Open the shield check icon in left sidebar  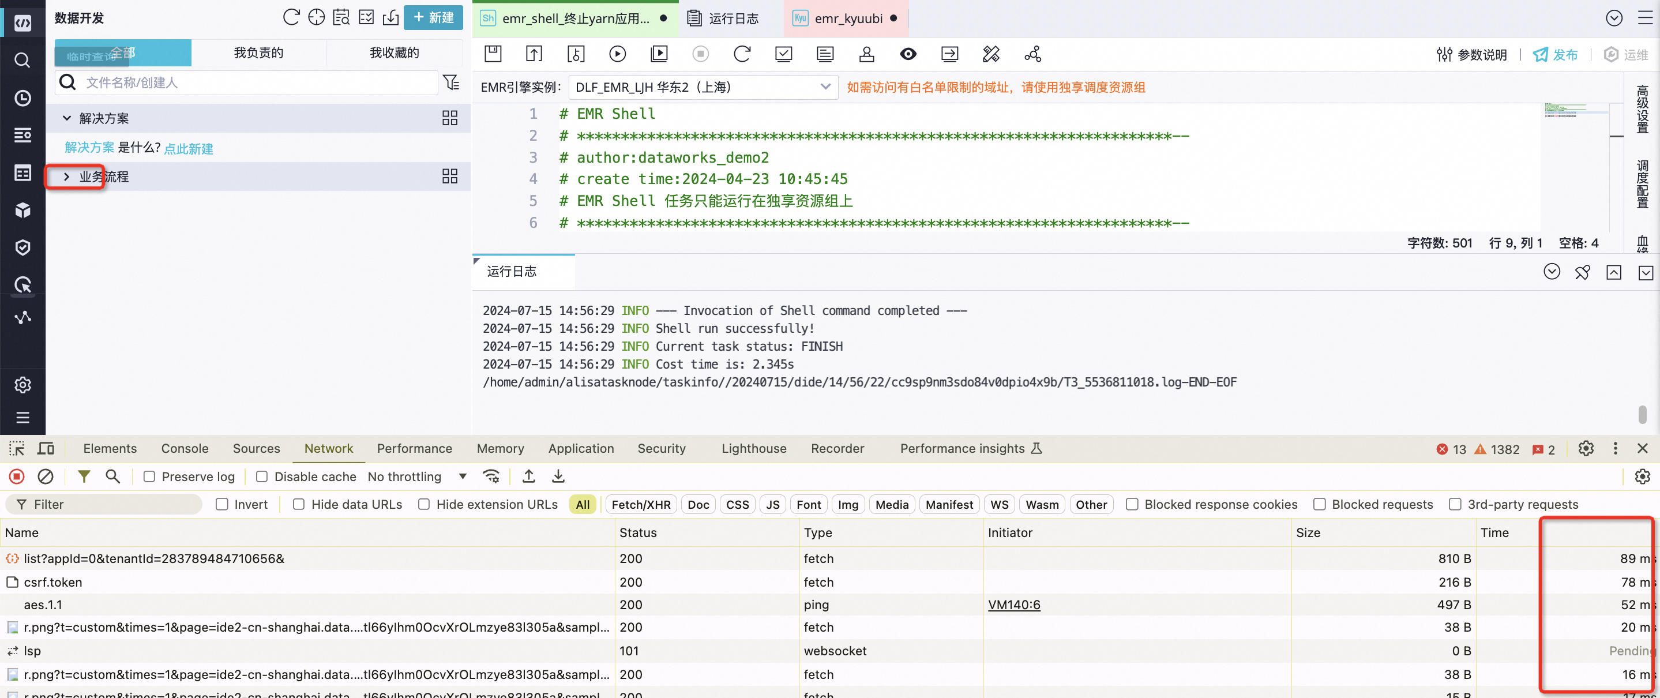coord(22,247)
